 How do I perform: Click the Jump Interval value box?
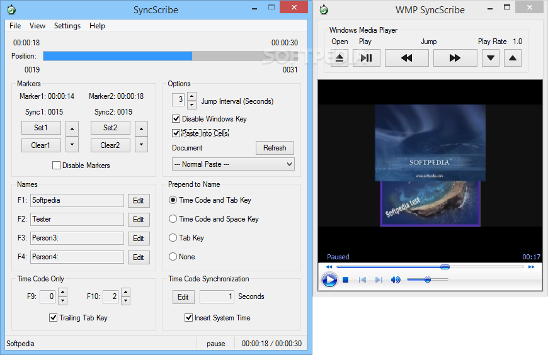(x=179, y=99)
